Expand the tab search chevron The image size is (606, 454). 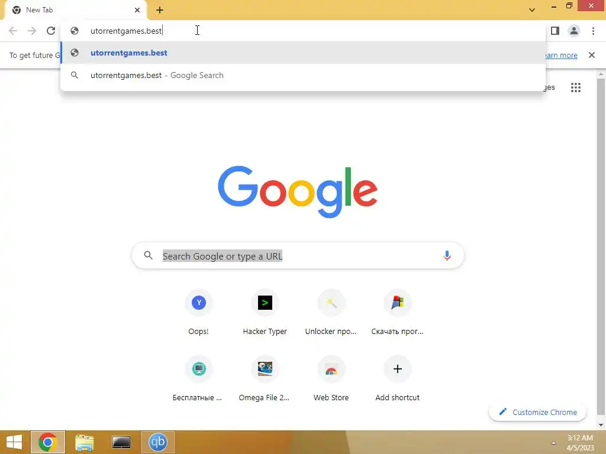tap(532, 10)
